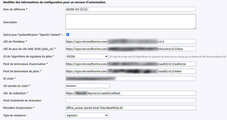227x120 pixels.
Task: Click the 'Activé pour l'authentification OpenID Connect' label
Action: point(33,35)
